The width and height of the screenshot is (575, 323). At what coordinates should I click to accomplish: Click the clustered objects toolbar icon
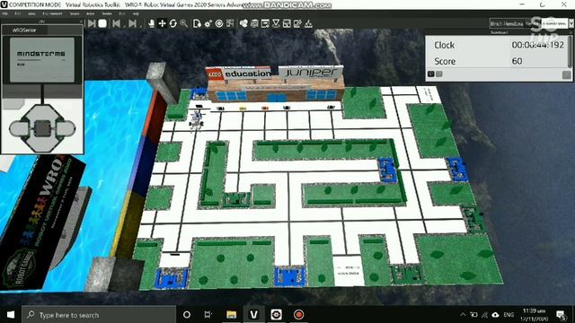point(243,23)
